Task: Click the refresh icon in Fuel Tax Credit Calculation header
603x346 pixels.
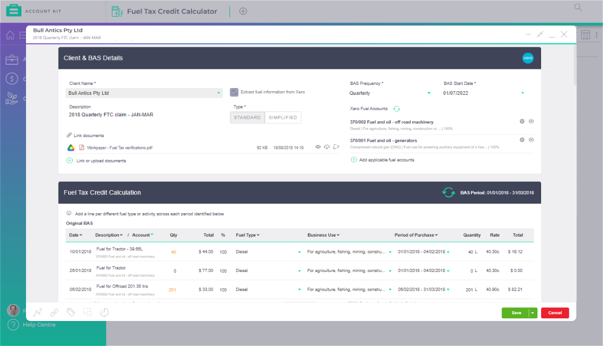Action: pyautogui.click(x=448, y=192)
